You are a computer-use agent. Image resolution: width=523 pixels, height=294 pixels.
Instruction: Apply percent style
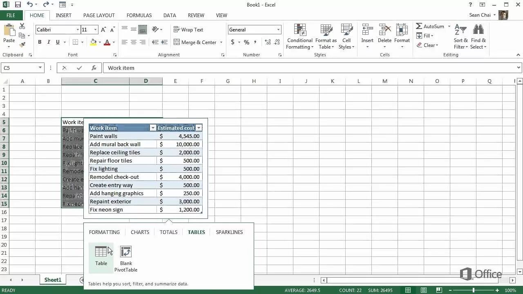246,42
